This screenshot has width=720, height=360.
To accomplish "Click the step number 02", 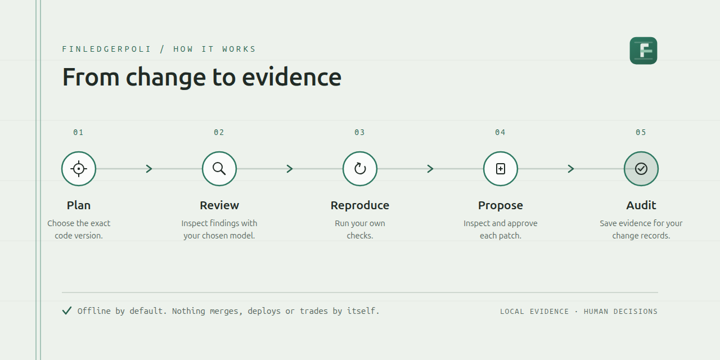I will click(219, 132).
